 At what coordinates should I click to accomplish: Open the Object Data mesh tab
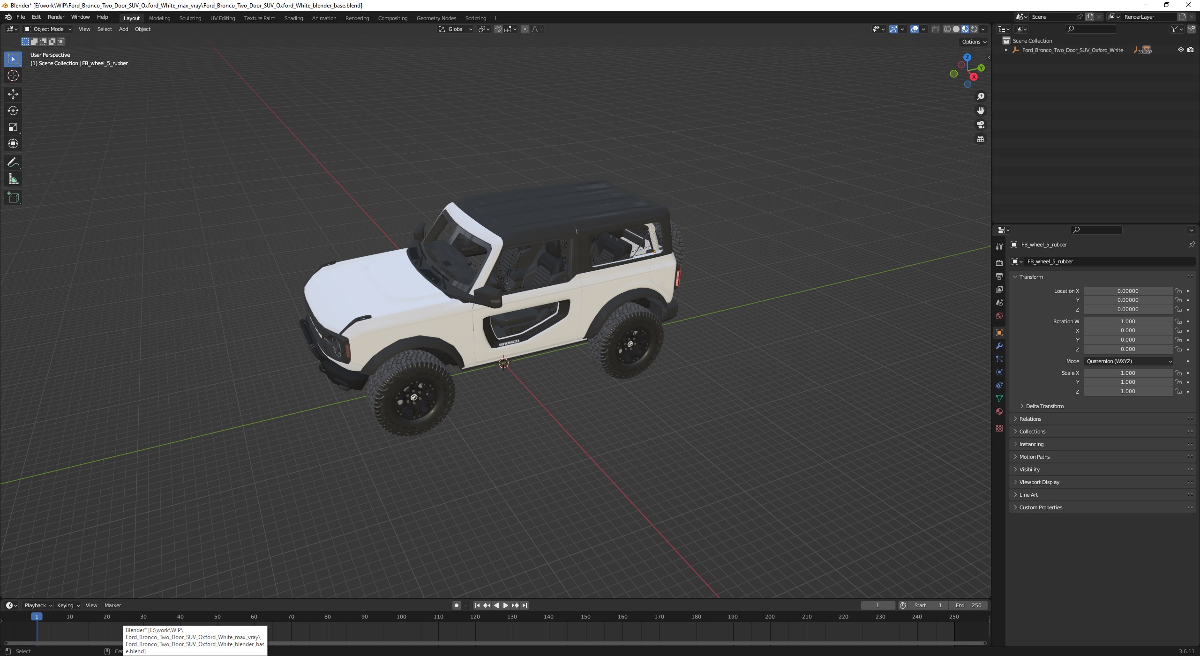pyautogui.click(x=999, y=398)
